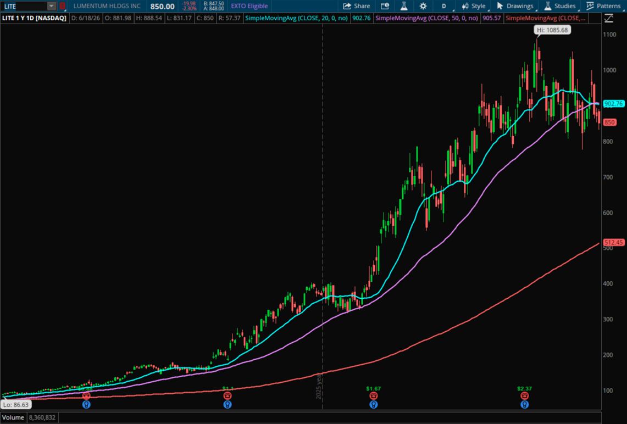Click the 200 level on the price axis

608,355
